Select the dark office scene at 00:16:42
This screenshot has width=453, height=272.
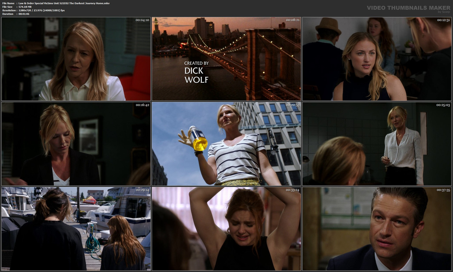coord(76,144)
